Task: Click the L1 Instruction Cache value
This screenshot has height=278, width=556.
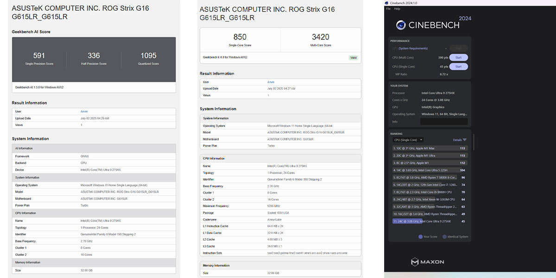Action: (276, 226)
